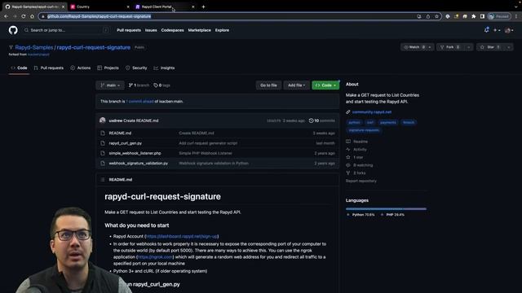Click the signature-requests topic tag
522x293 pixels.
(x=364, y=130)
